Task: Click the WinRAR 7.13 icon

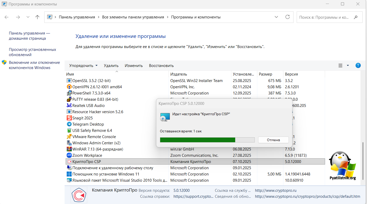Action: (x=69, y=149)
